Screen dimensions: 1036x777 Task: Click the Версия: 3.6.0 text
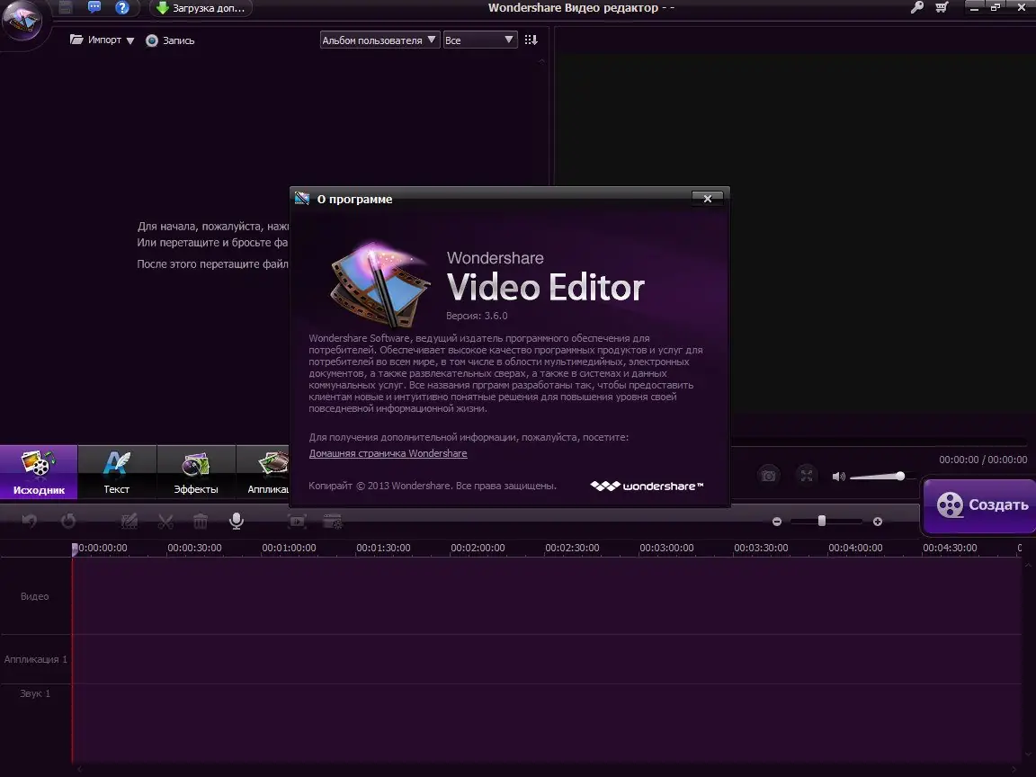477,316
